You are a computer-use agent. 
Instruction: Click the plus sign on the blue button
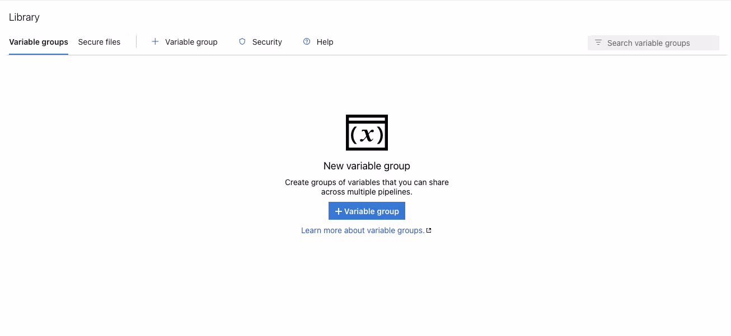coord(338,211)
